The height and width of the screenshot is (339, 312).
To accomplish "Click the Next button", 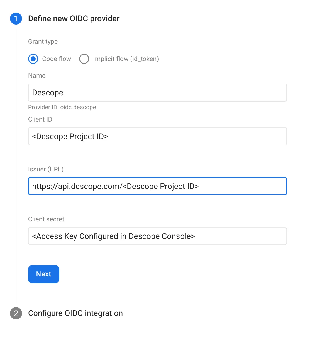I will coord(43,274).
